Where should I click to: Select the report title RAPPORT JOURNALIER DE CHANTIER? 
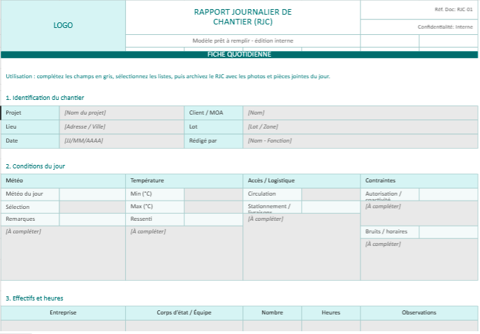tap(242, 17)
